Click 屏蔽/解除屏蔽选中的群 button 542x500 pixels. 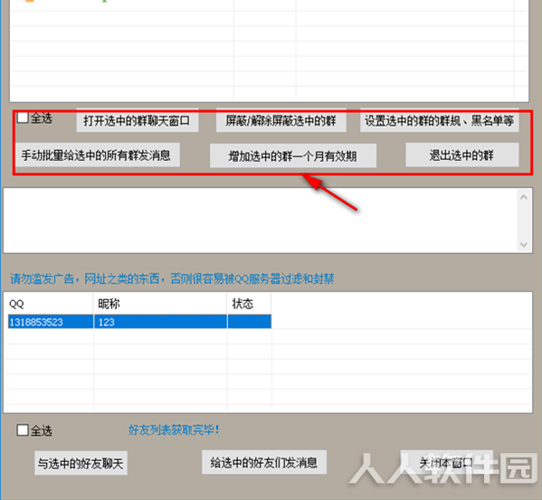click(x=281, y=121)
